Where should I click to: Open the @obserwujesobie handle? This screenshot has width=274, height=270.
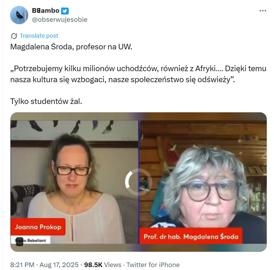pyautogui.click(x=60, y=19)
